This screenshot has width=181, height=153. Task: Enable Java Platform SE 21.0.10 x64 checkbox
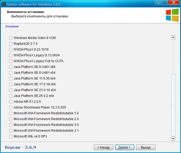11,90
